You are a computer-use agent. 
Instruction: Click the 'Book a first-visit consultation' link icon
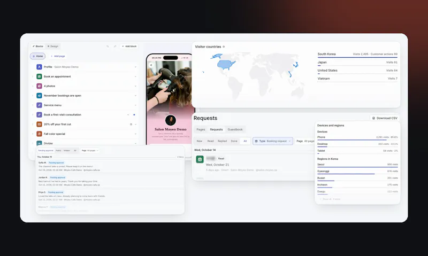(x=39, y=115)
